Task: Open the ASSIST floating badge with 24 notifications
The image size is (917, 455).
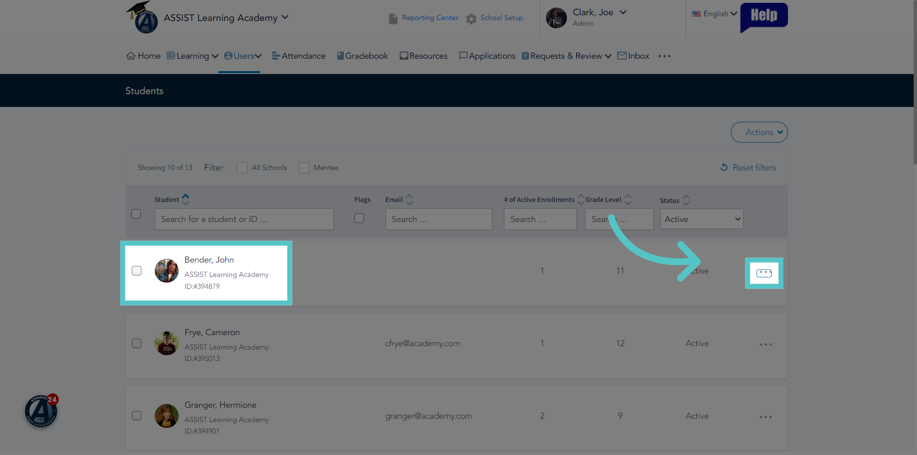Action: (41, 411)
